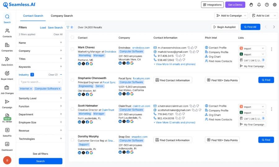The height and width of the screenshot is (167, 279).
Task: Open Industry type-to-search dropdown
Action: pyautogui.click(x=41, y=82)
